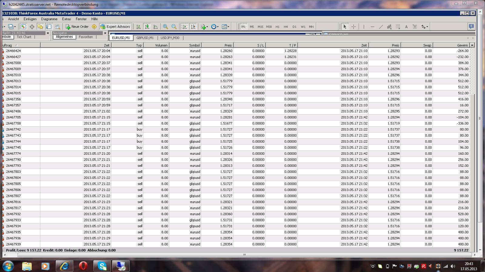Screen dimensions: 485x272
Task: Enable chart shift icon
Action: point(193,27)
